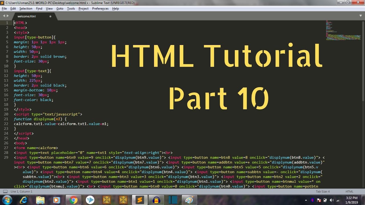365x205 pixels.
Task: Open the volume speaker tray icon
Action: point(332,200)
